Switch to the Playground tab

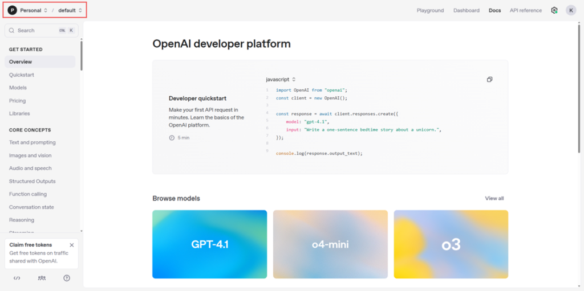coord(430,10)
